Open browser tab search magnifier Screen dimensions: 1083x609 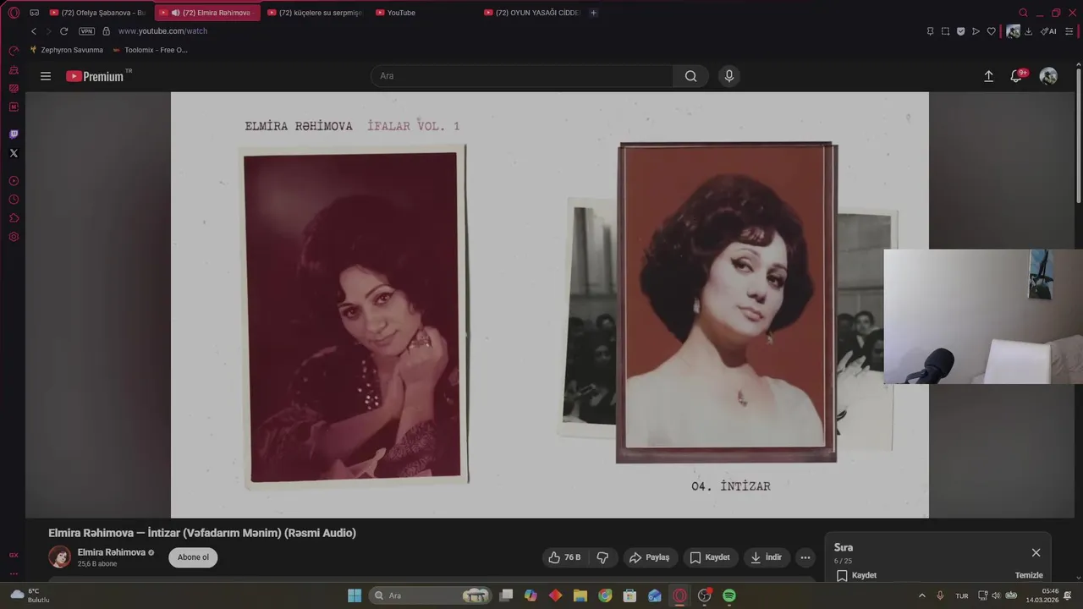tap(1023, 13)
